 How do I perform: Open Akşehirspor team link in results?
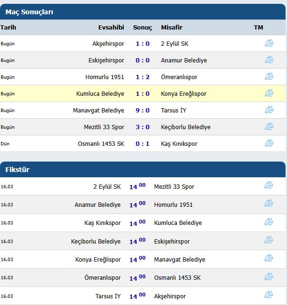(108, 44)
